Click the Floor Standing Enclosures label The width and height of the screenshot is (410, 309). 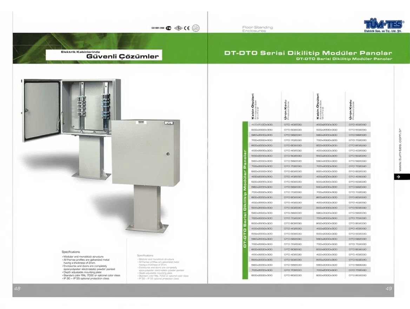257,29
